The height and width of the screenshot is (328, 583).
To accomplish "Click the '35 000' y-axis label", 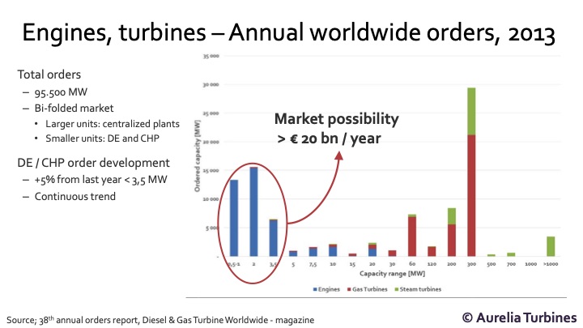I will click(211, 56).
